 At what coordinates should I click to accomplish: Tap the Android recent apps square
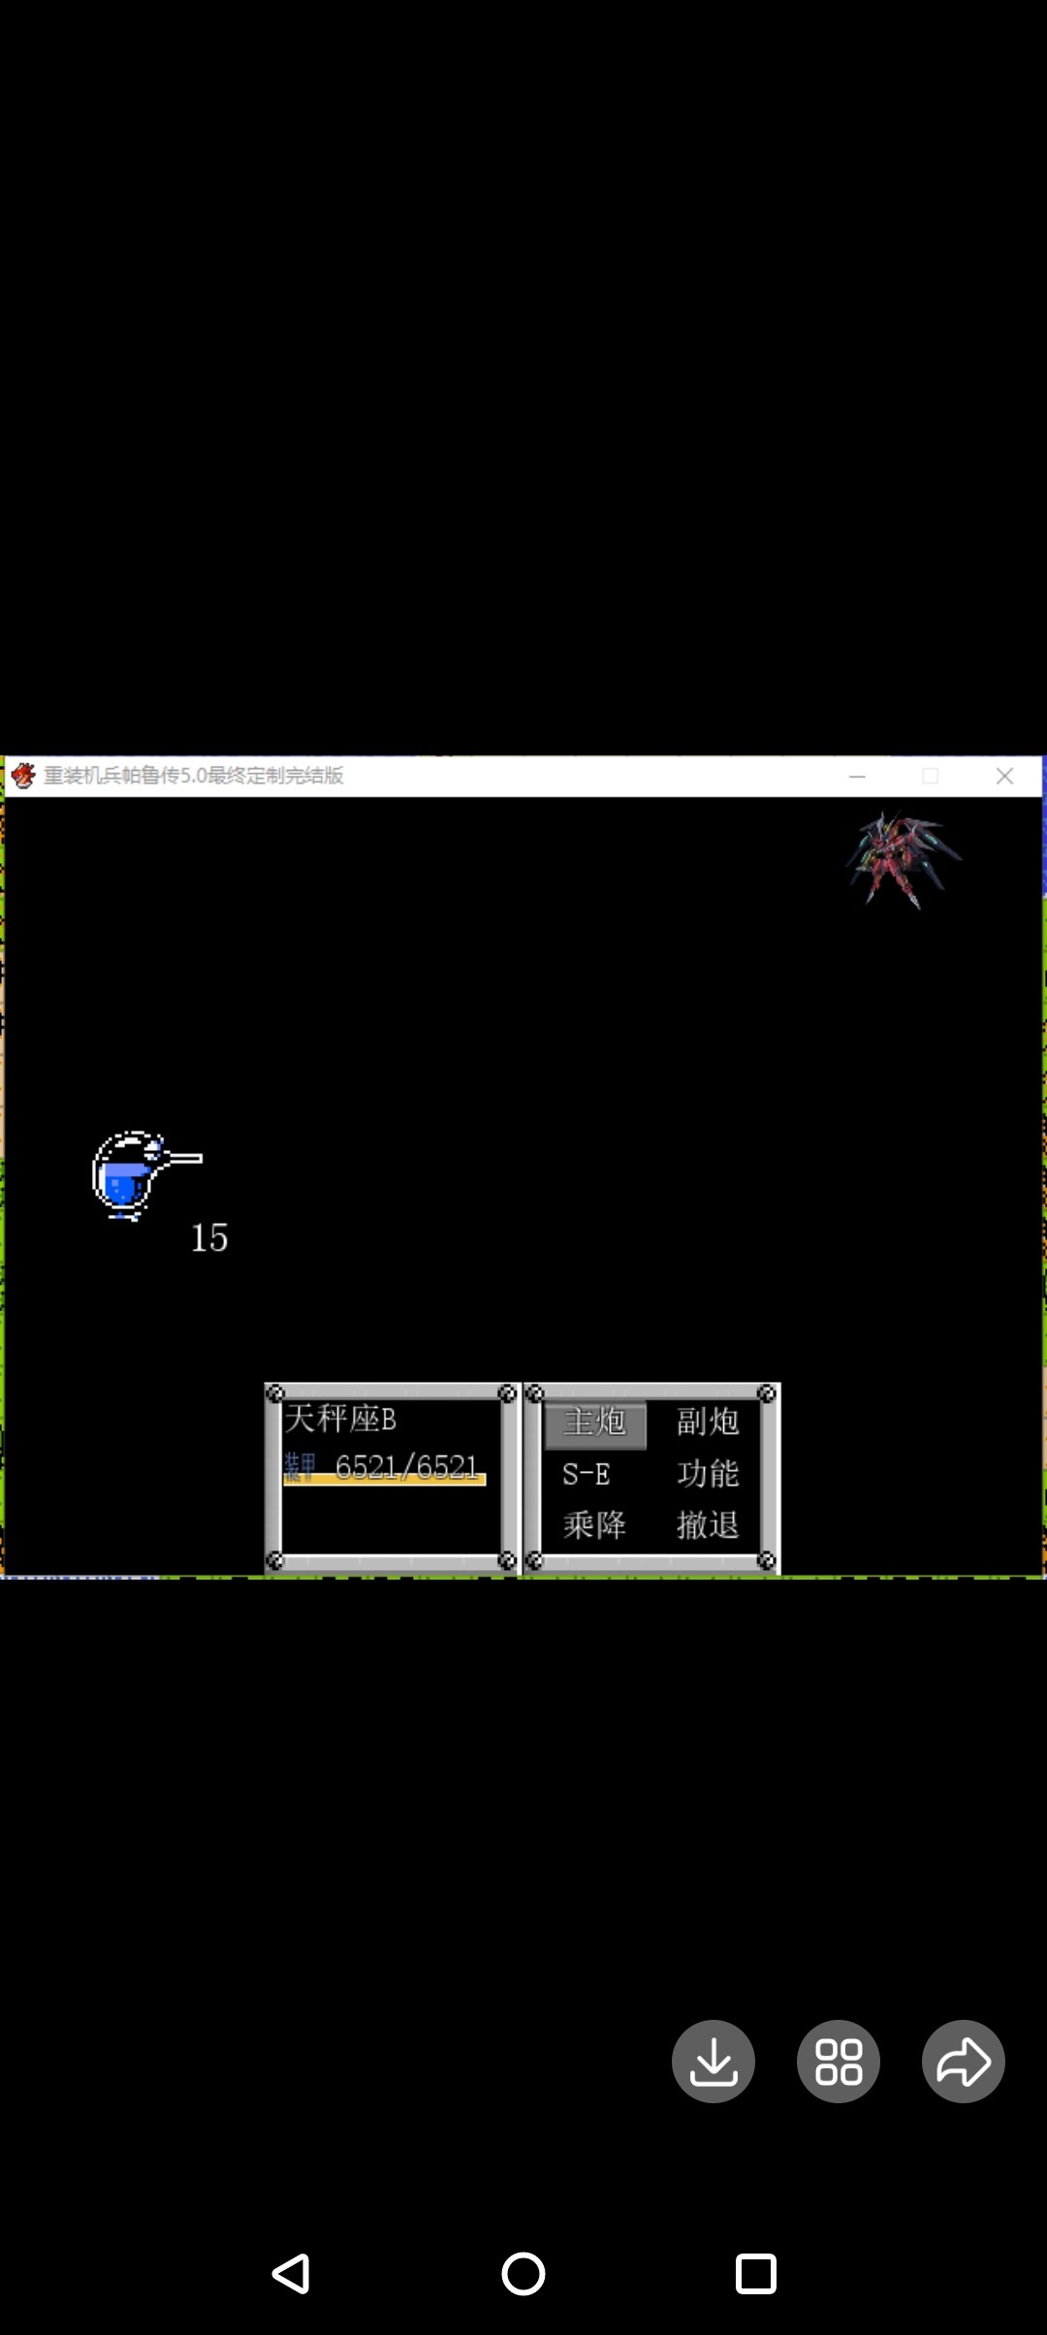pyautogui.click(x=756, y=2273)
